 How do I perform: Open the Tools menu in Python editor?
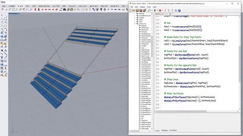[x=149, y=7]
